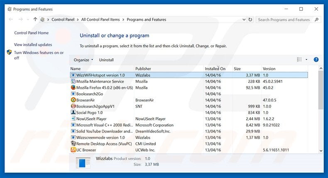This screenshot has height=178, width=328.
Task: Click the Wizzscreenmode program icon
Action: tap(73, 138)
